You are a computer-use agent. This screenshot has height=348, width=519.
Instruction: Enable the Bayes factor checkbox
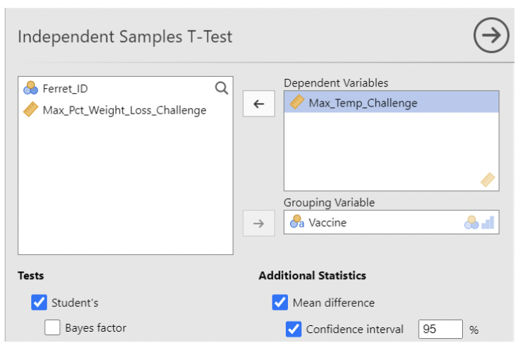tap(52, 327)
